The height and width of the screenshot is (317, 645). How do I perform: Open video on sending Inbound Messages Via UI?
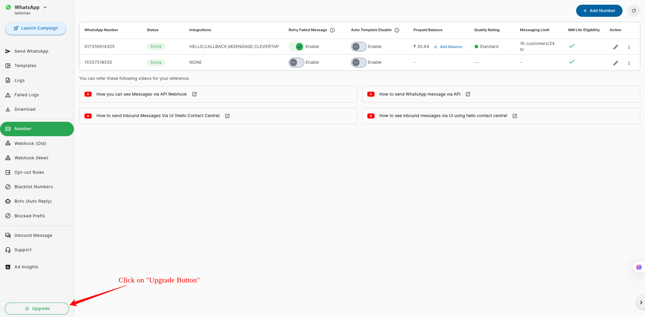pos(218,116)
